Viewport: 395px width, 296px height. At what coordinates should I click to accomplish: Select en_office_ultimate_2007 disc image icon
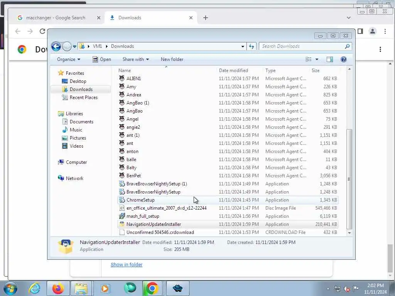point(122,208)
